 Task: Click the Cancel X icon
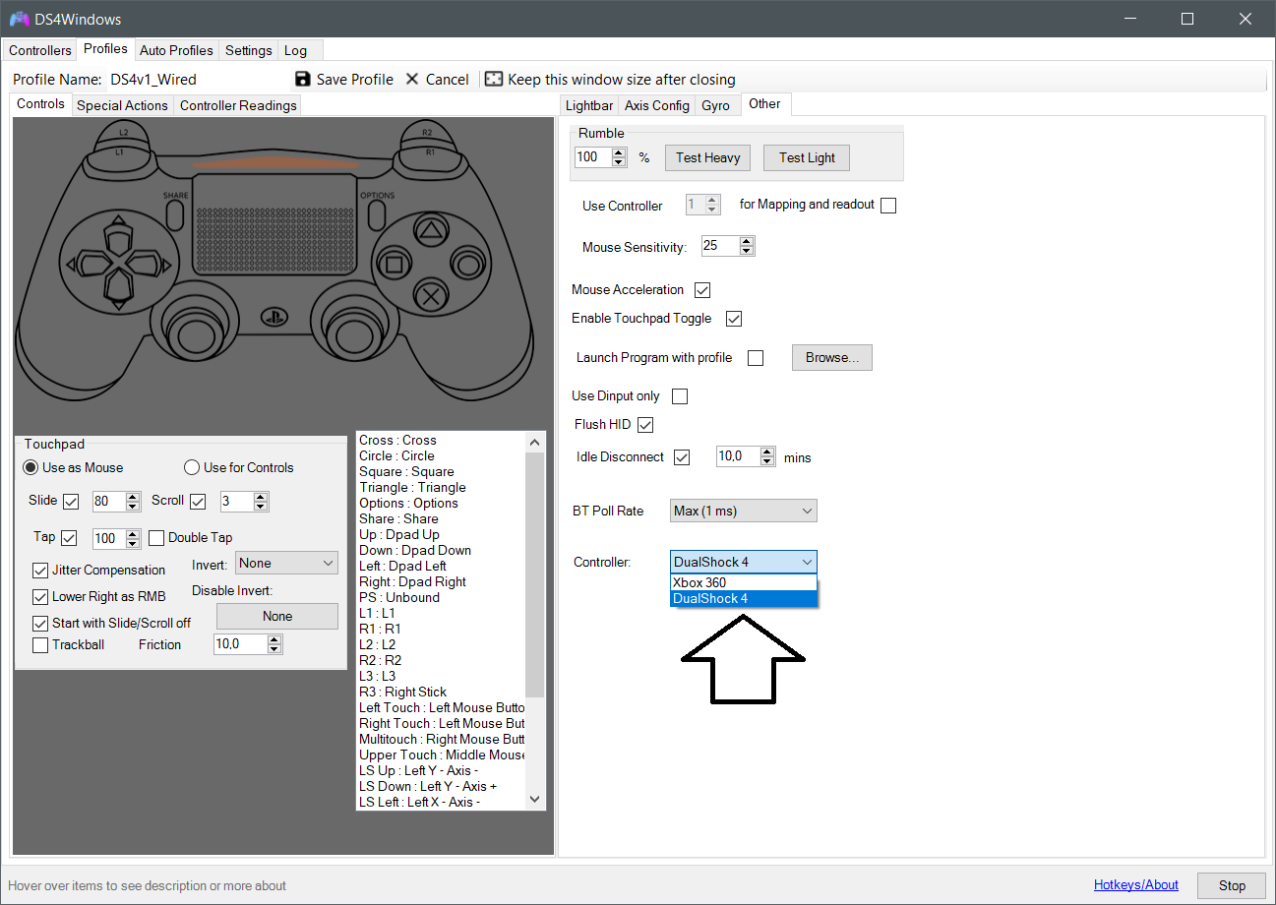[x=412, y=80]
